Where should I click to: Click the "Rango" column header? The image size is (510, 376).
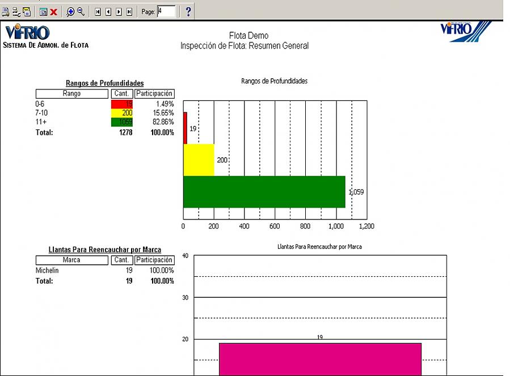click(72, 94)
